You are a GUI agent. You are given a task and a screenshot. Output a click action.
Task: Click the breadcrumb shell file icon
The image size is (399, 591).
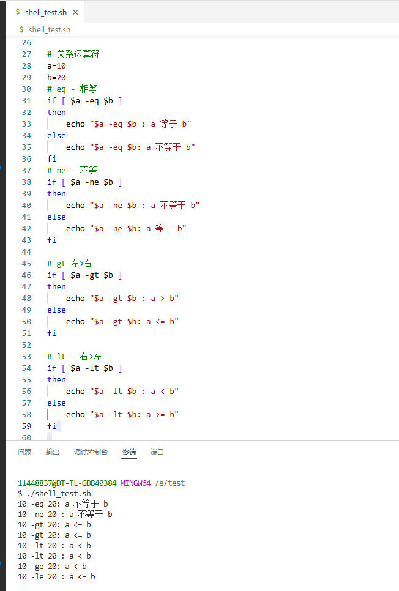[21, 29]
